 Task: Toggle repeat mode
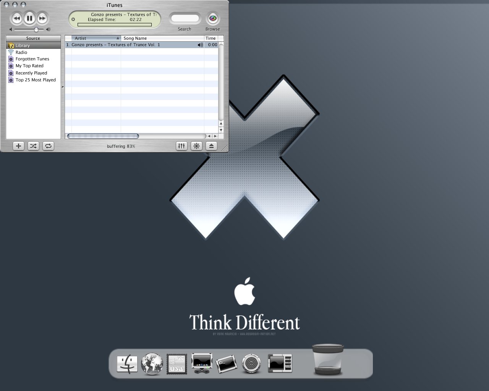[x=48, y=146]
